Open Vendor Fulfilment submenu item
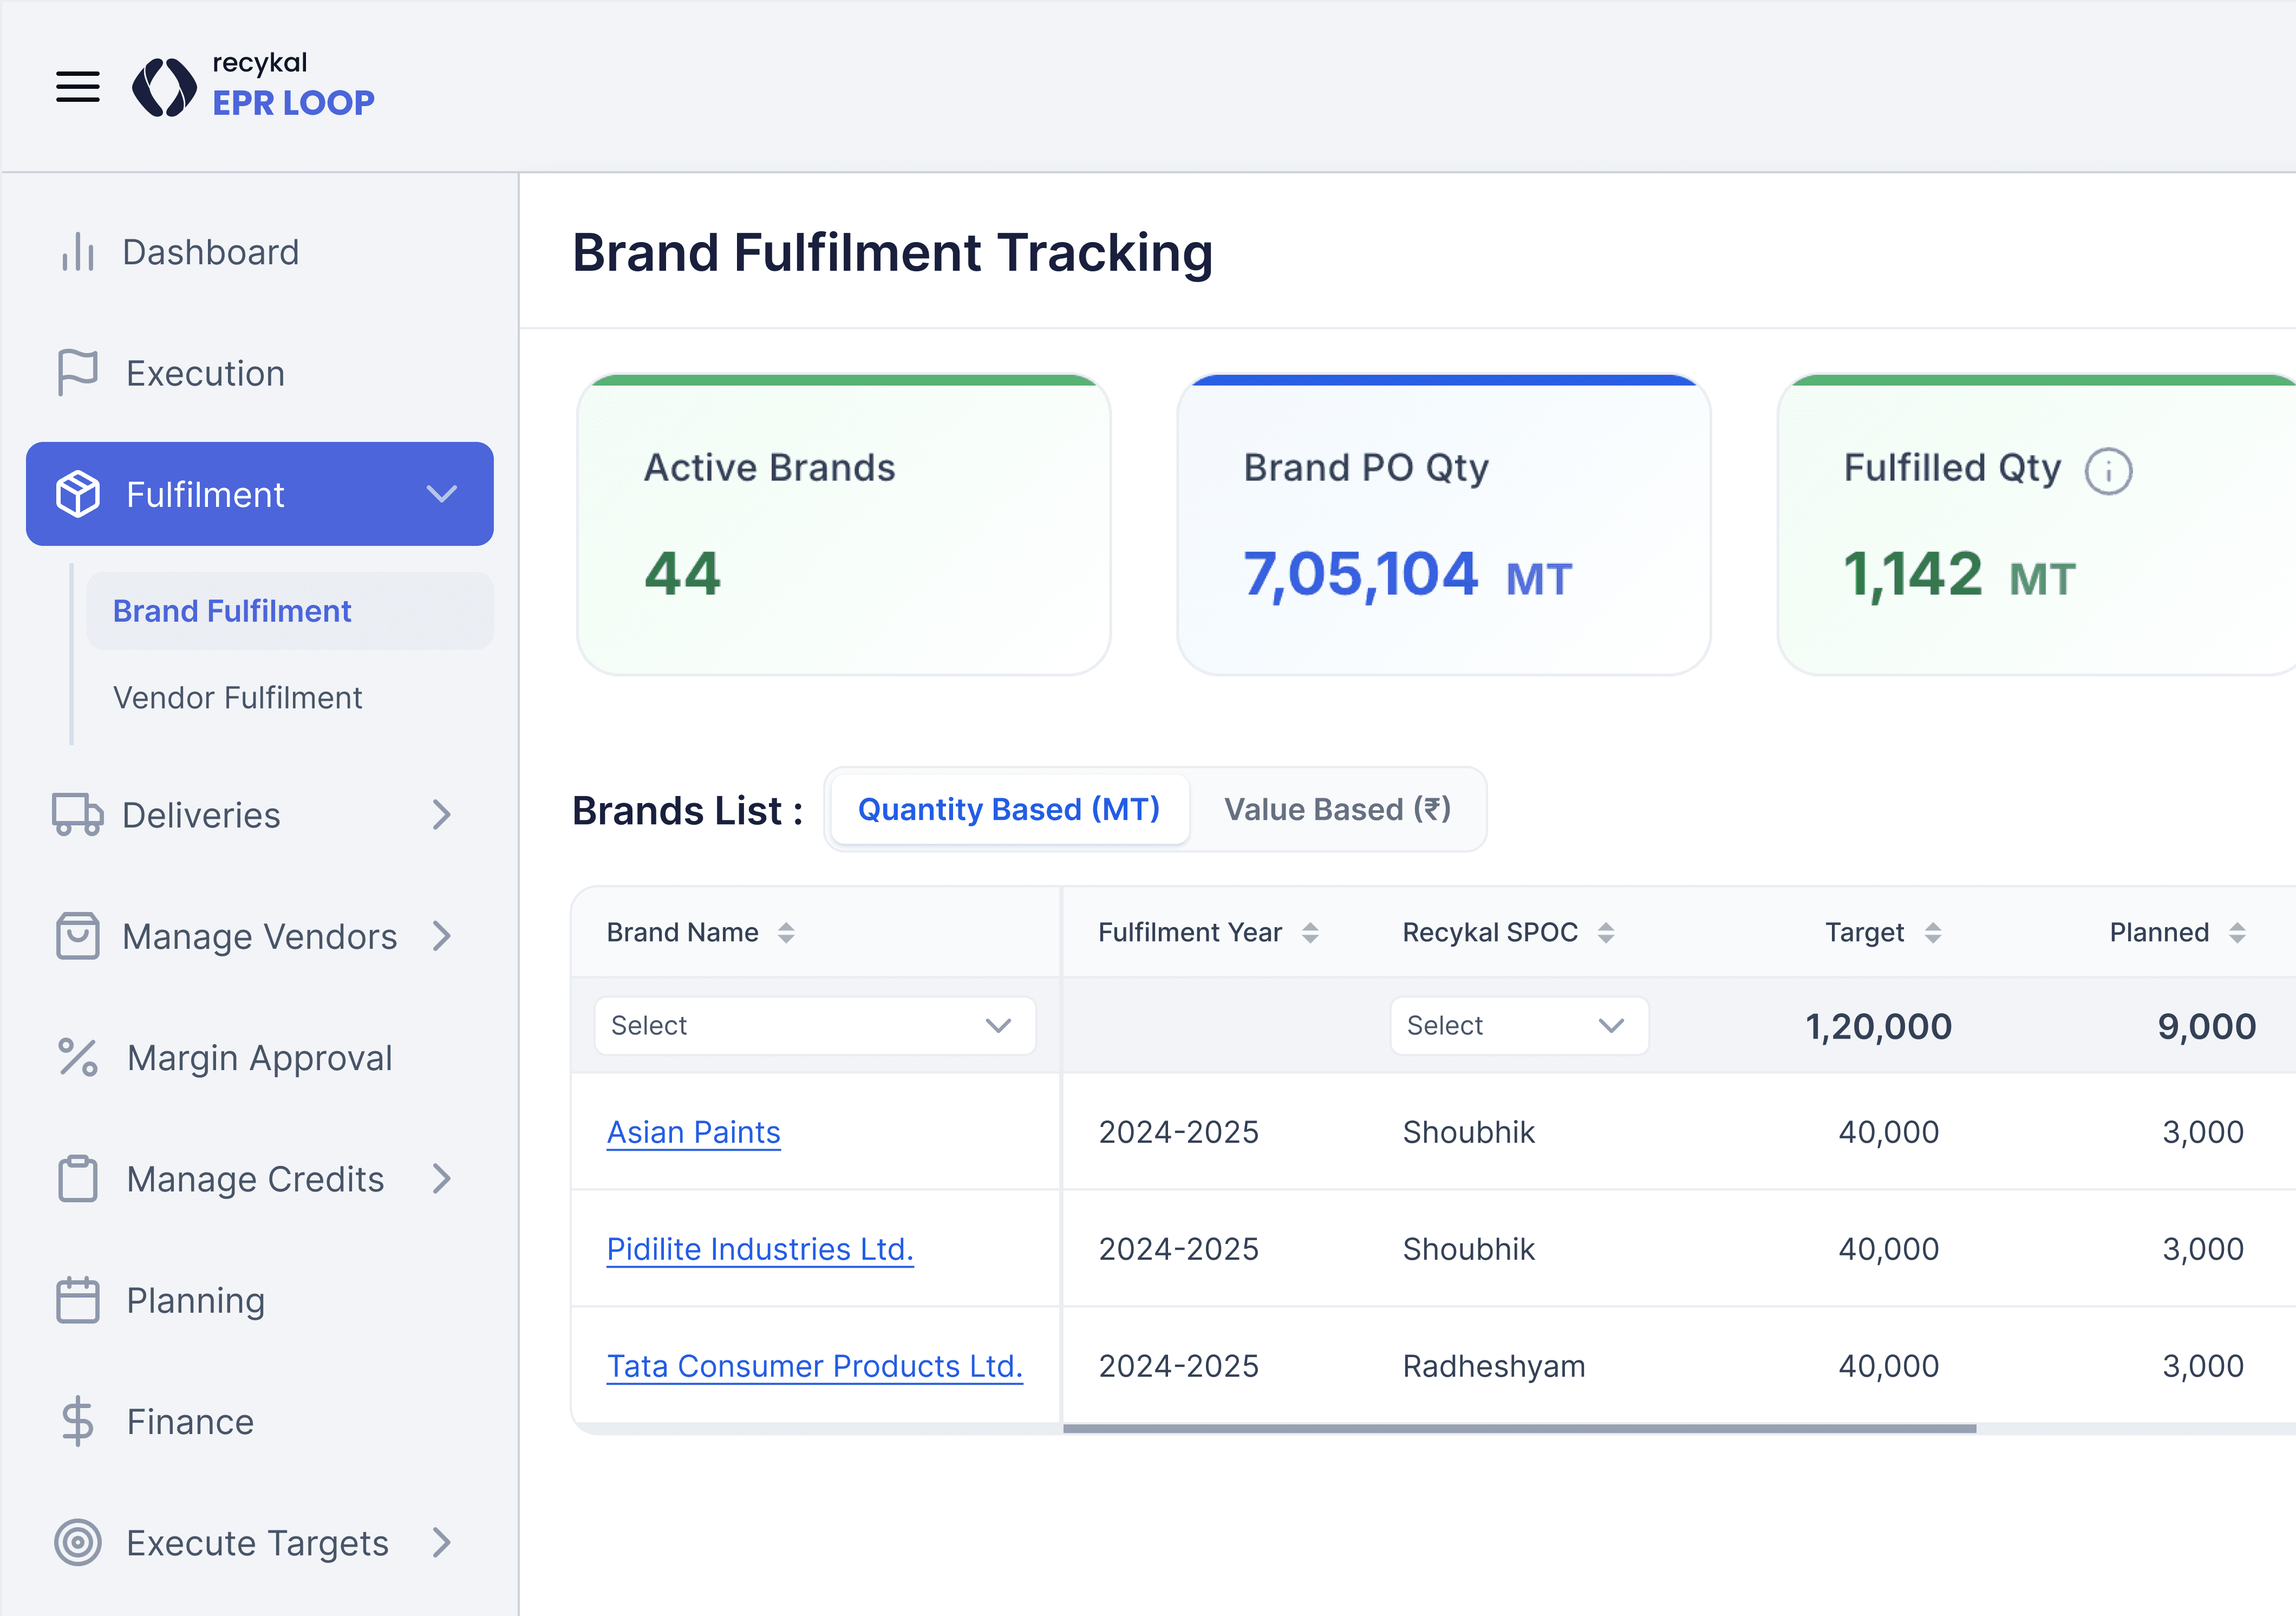 [x=237, y=698]
